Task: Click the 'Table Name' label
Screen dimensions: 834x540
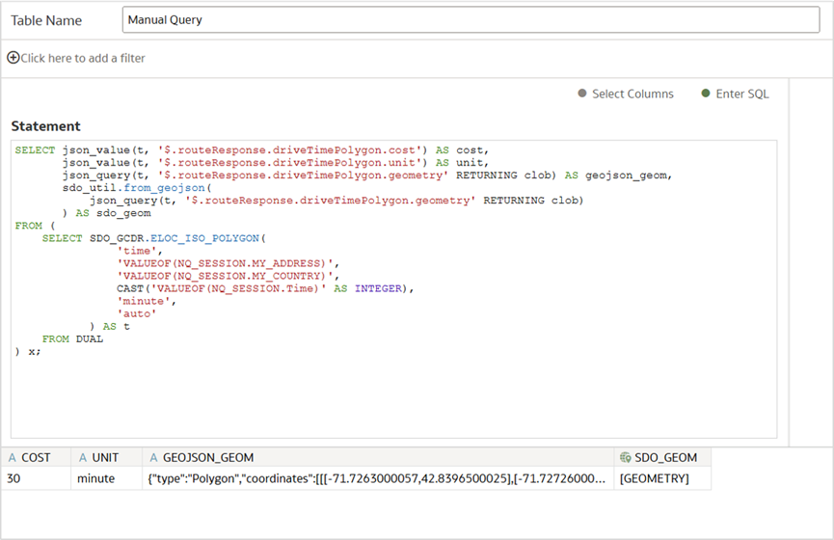Action: point(46,20)
